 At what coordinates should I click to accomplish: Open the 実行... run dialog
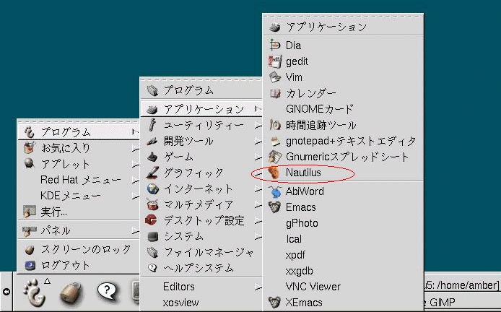pyautogui.click(x=79, y=212)
